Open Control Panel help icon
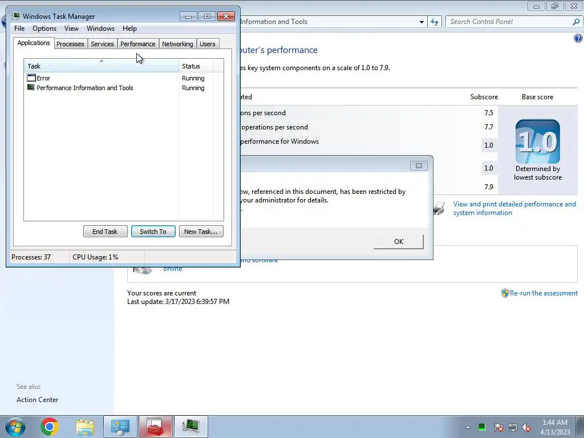This screenshot has width=584, height=438. point(578,38)
